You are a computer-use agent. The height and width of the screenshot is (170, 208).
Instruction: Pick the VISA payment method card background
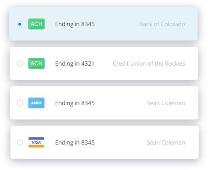(104, 142)
